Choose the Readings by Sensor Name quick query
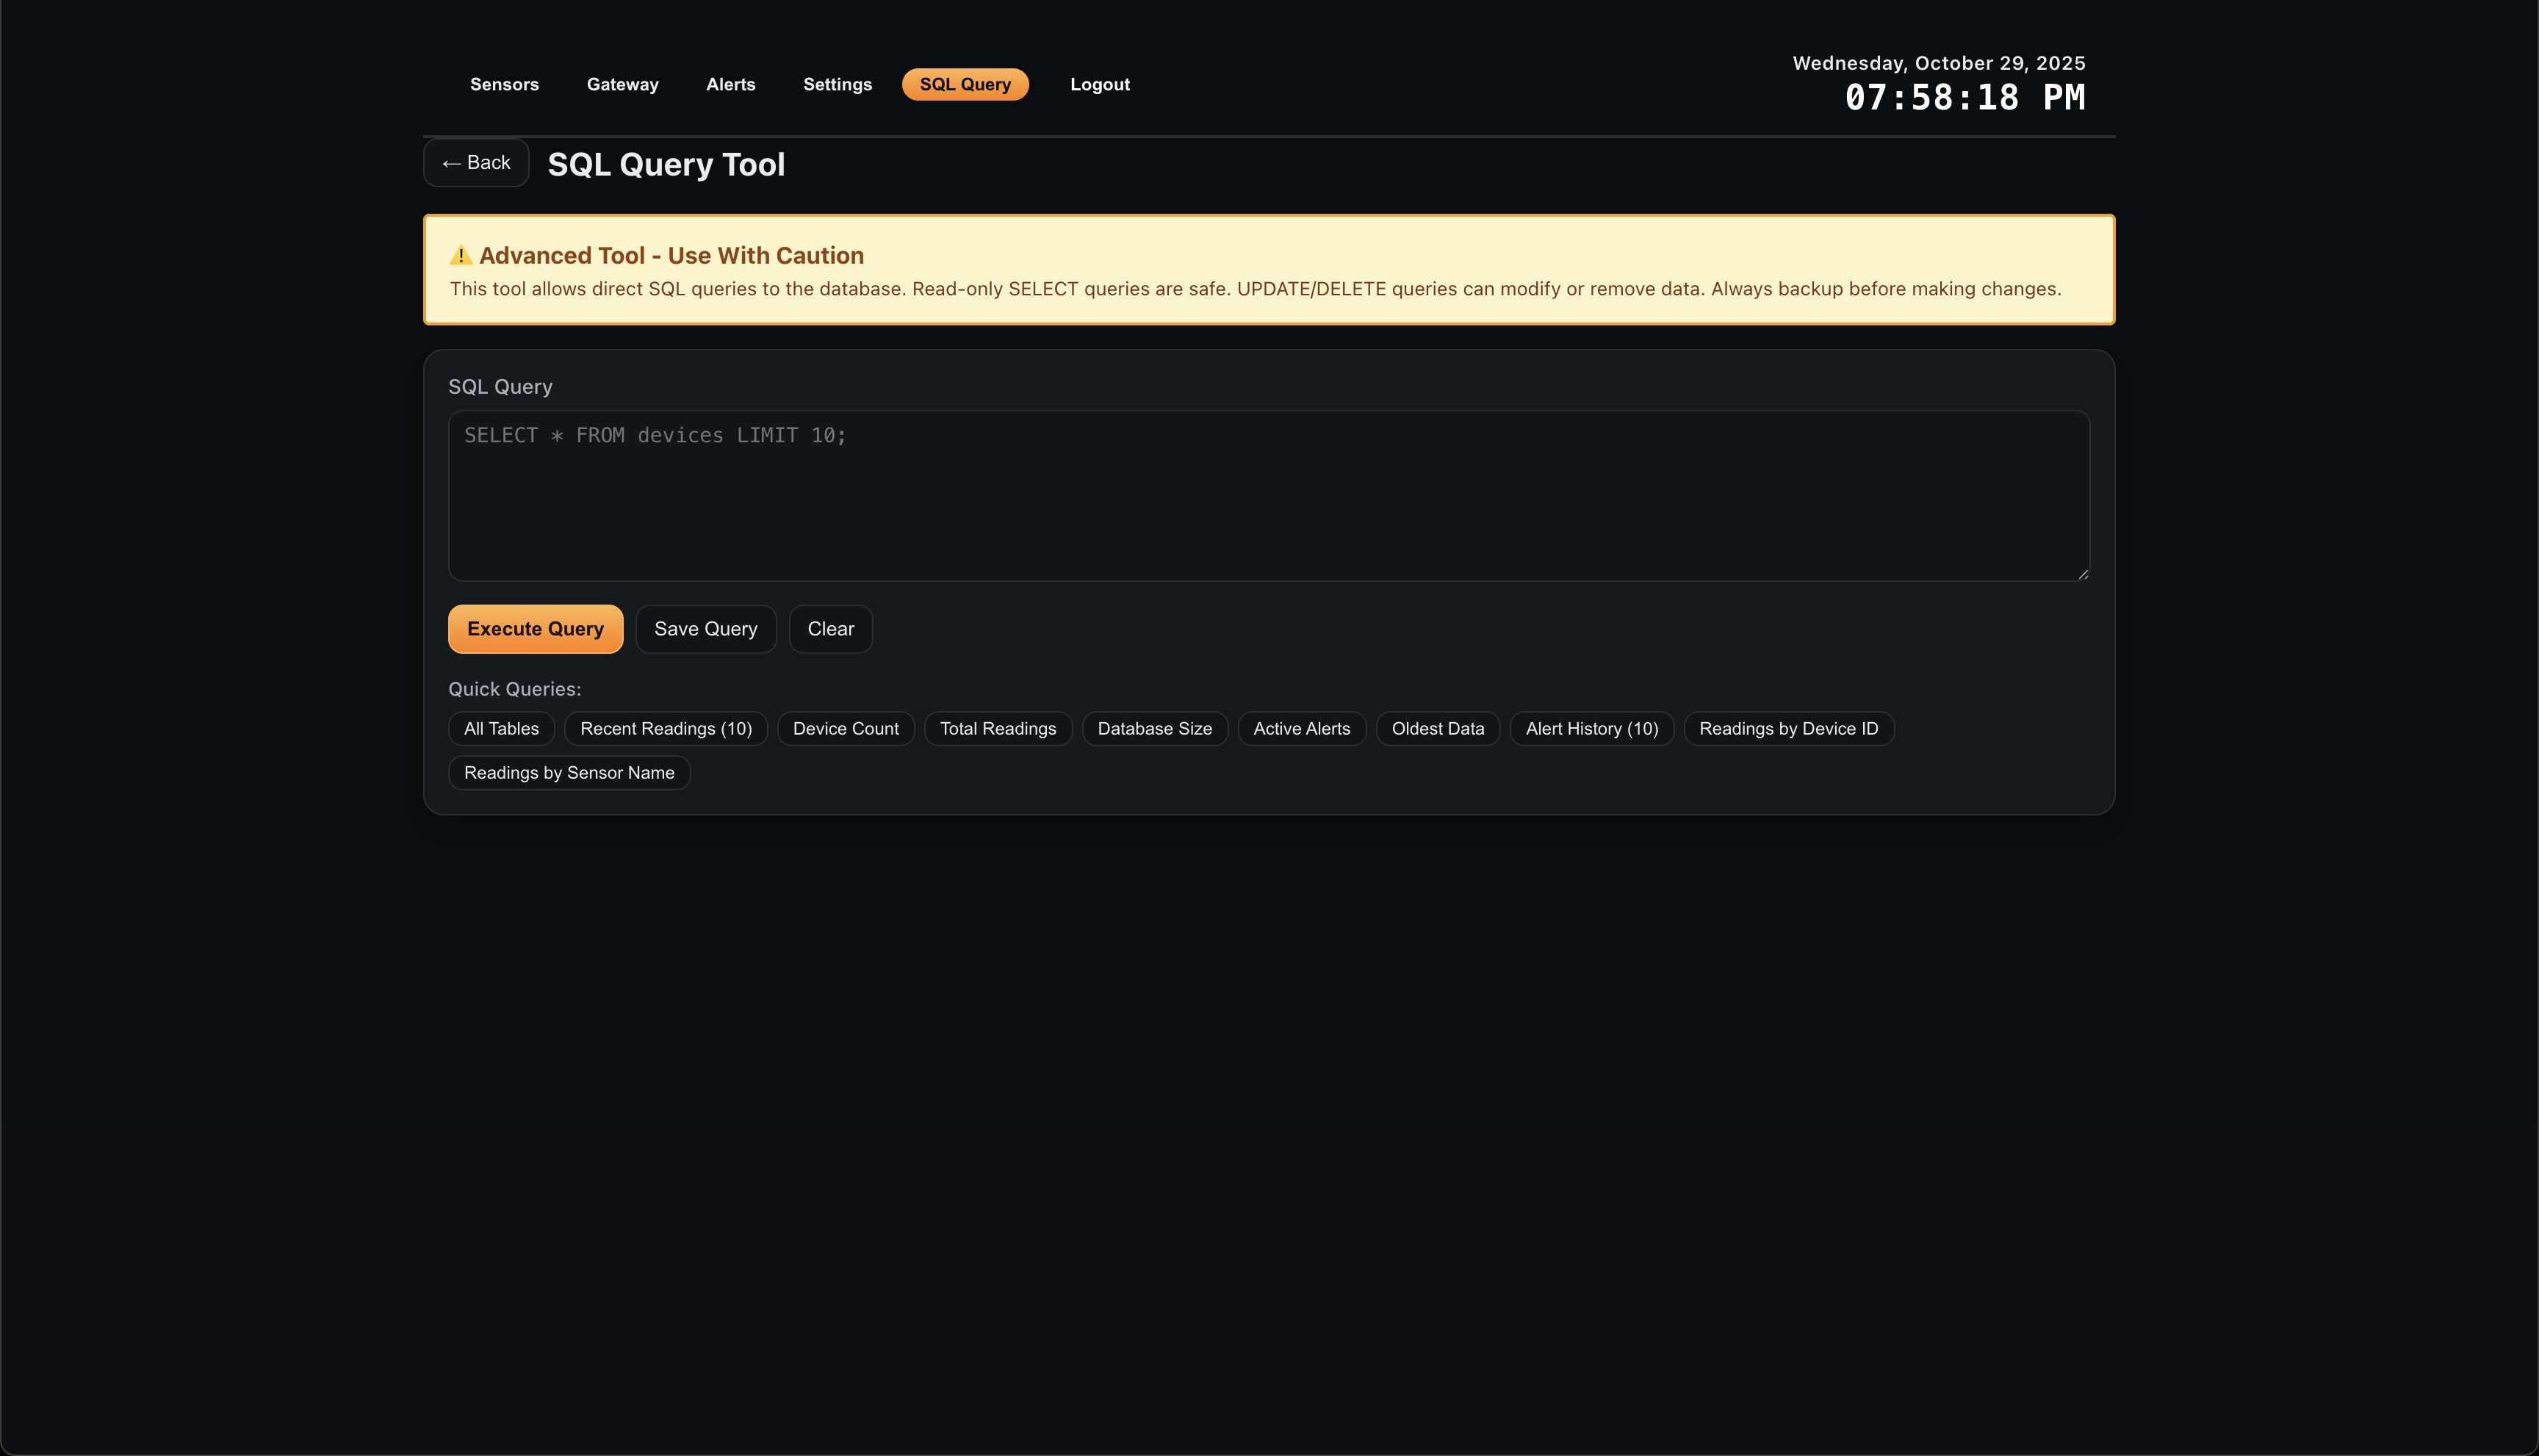2539x1456 pixels. (569, 773)
